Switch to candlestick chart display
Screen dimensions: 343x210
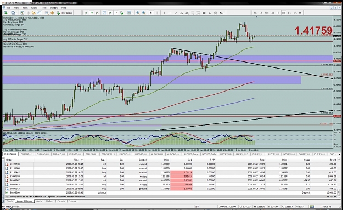[x=92, y=13]
